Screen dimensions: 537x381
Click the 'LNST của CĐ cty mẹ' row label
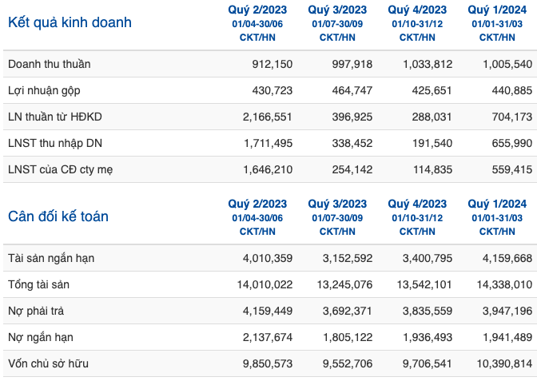[x=60, y=169]
